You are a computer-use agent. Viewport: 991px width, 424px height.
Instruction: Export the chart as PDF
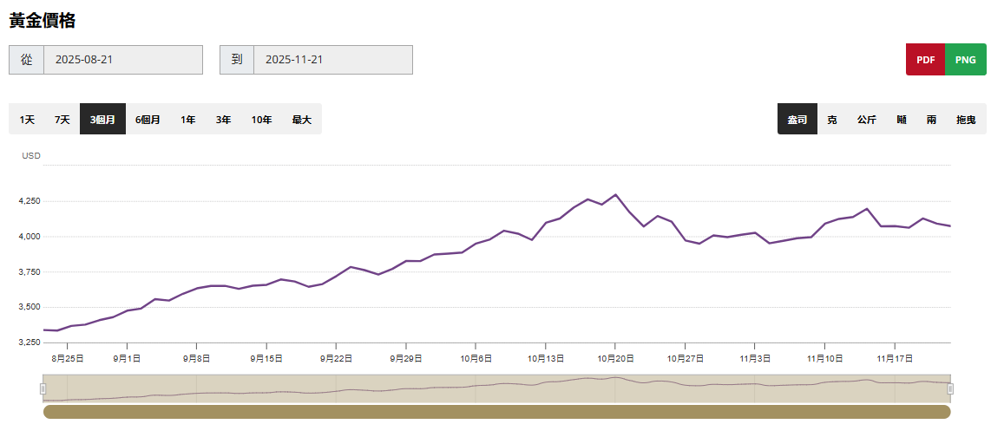925,60
